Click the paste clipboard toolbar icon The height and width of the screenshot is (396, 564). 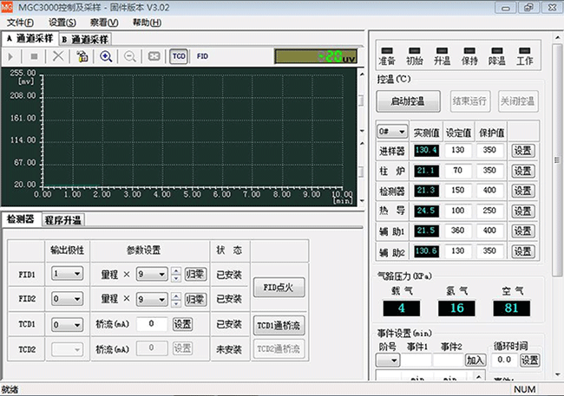pos(82,56)
